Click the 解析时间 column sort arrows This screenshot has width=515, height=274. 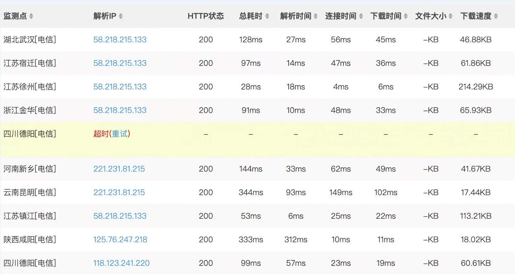pyautogui.click(x=316, y=16)
